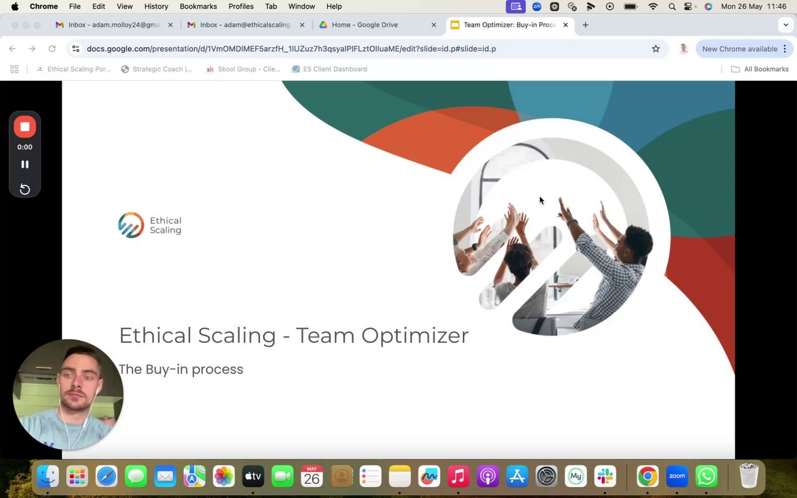Open the Edit menu
This screenshot has width=797, height=498.
tap(98, 6)
